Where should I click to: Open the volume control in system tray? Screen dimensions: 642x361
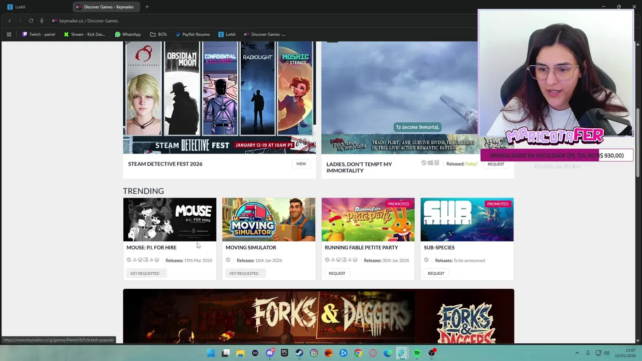click(x=606, y=353)
